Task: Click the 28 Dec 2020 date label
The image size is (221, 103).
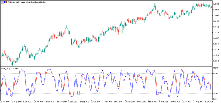Action: pos(130,102)
